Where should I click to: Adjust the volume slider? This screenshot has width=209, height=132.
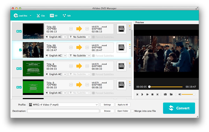188,94
